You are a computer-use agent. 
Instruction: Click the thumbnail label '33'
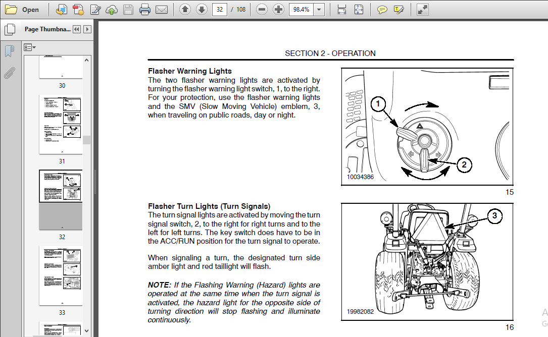click(62, 313)
